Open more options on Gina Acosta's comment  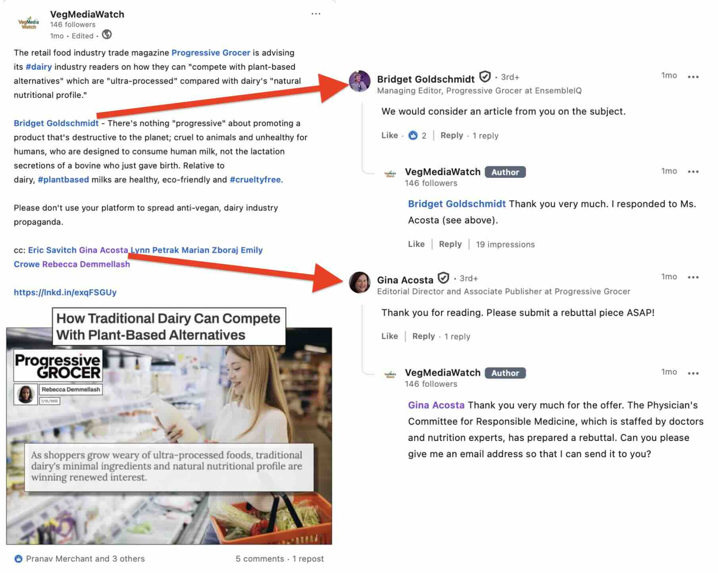(x=693, y=277)
